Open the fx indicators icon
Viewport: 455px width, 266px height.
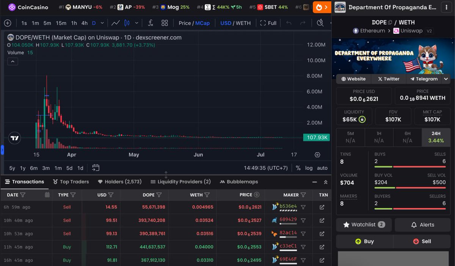click(151, 23)
